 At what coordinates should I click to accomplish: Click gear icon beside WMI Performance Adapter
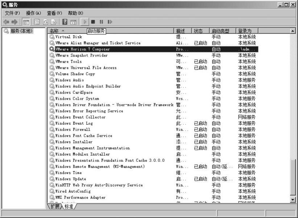coord(52,197)
